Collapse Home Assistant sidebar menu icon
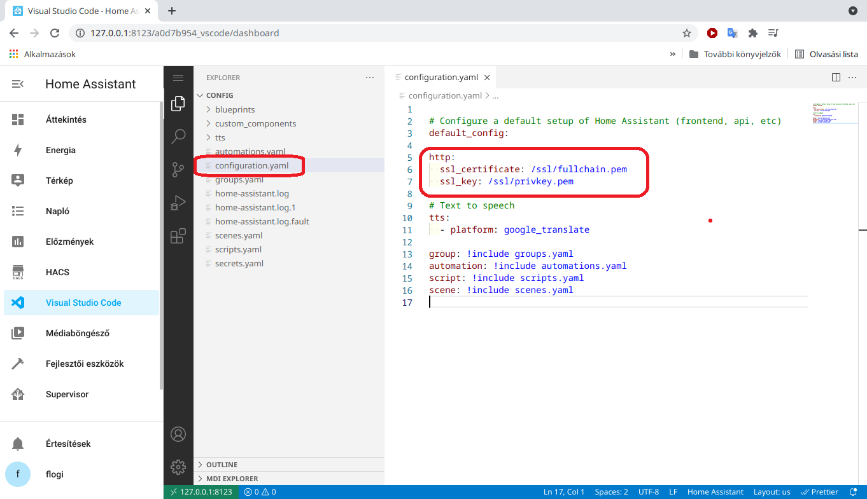The height and width of the screenshot is (499, 867). pos(18,84)
